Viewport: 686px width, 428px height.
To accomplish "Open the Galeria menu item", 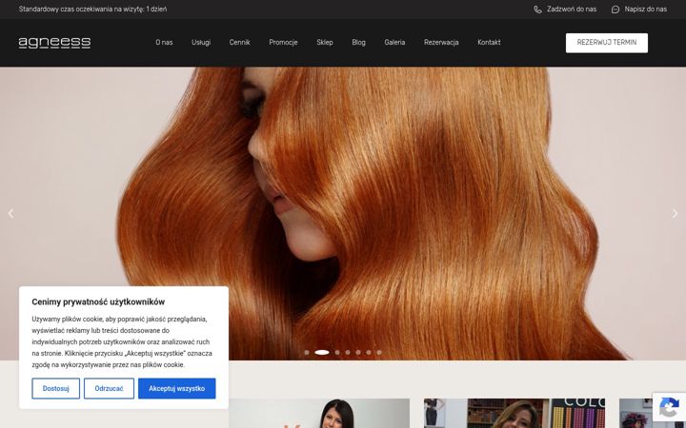I will pos(394,43).
